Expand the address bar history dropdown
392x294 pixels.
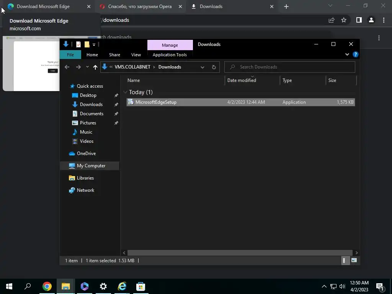click(203, 67)
